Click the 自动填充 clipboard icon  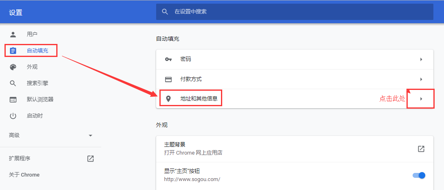coord(13,50)
